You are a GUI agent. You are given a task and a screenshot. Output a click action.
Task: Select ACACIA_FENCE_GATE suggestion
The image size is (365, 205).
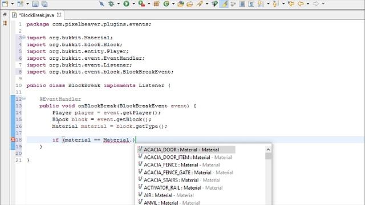pos(186,173)
